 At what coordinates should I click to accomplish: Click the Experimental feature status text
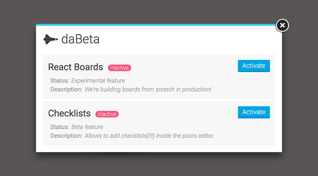[98, 81]
